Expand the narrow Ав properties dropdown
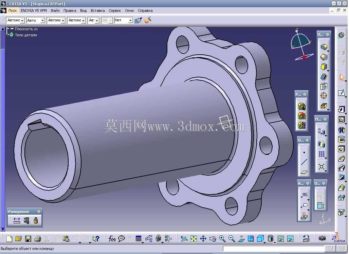 pos(97,20)
